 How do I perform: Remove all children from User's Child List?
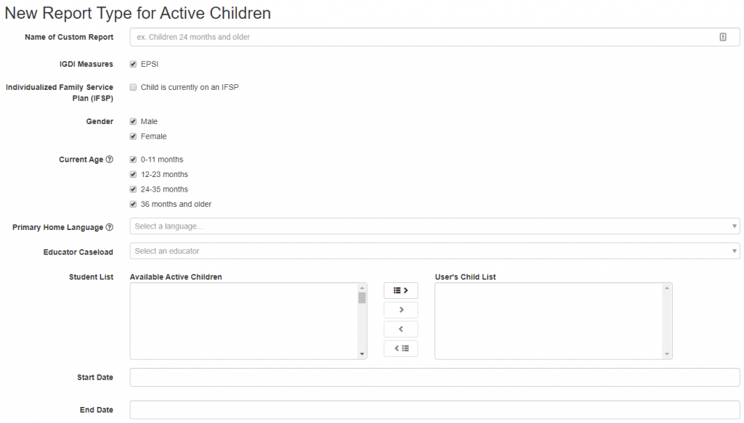401,348
